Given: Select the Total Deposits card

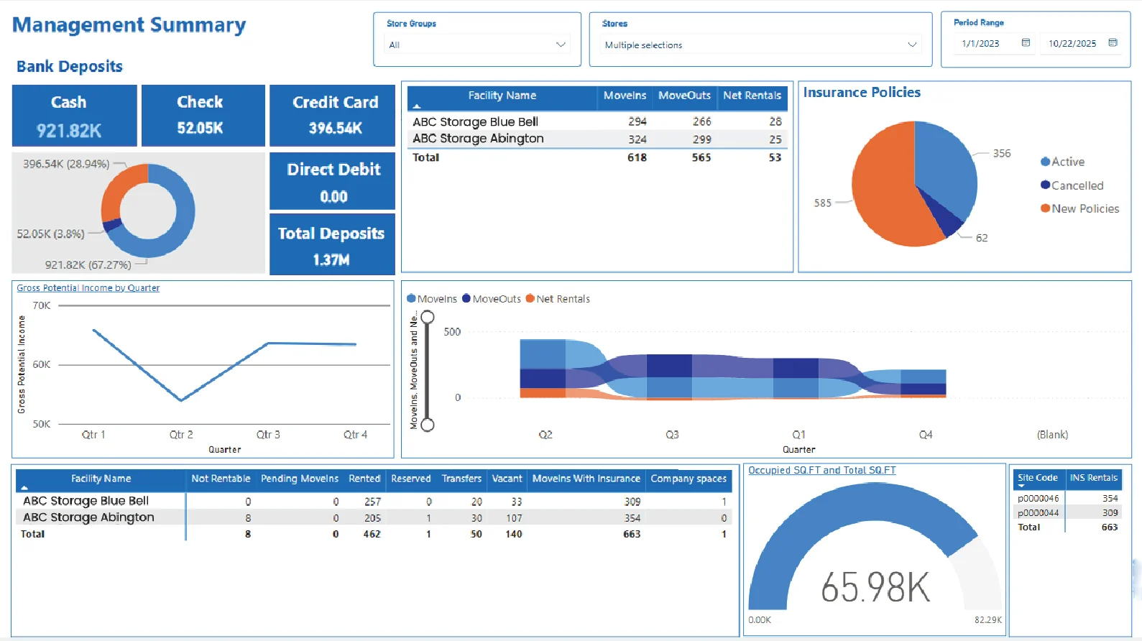Looking at the screenshot, I should tap(332, 244).
